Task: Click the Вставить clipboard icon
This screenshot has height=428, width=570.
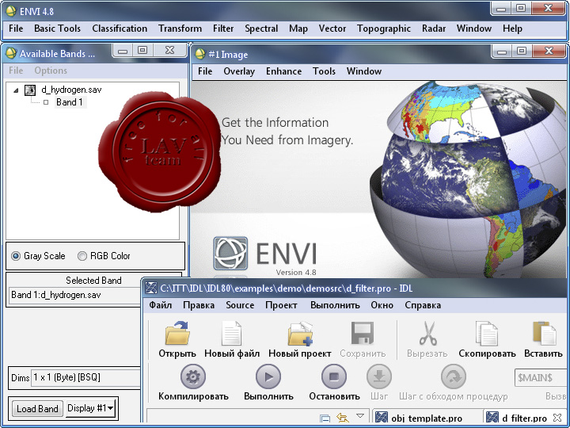Action: [544, 333]
